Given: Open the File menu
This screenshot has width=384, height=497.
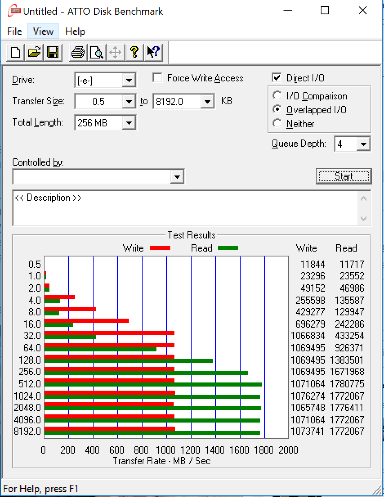Looking at the screenshot, I should coord(14,31).
